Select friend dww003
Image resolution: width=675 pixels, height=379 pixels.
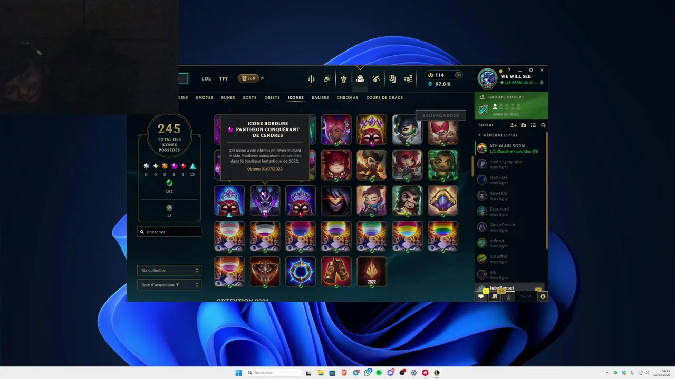(510, 196)
